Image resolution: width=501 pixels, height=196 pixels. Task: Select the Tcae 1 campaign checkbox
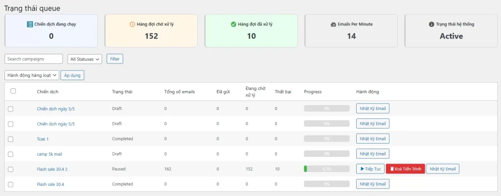(x=11, y=139)
